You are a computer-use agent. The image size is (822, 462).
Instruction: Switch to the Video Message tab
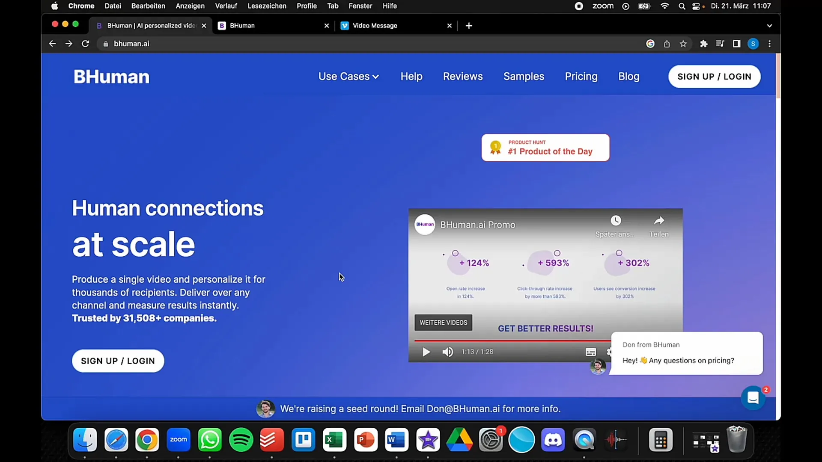[x=396, y=26]
